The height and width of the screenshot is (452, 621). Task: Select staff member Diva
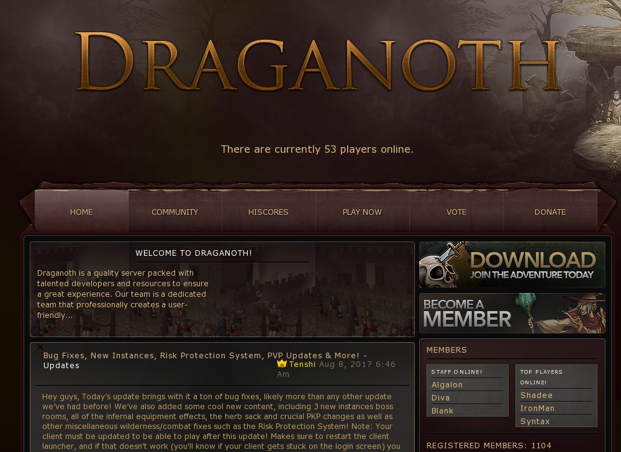[x=440, y=398]
